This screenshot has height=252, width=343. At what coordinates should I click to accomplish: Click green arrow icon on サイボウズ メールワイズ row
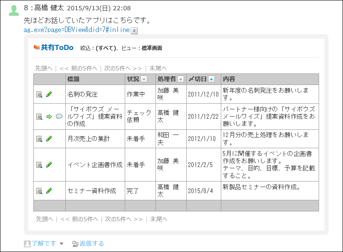coord(49,116)
